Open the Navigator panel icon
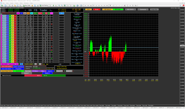185x109 pixels. 15,6
